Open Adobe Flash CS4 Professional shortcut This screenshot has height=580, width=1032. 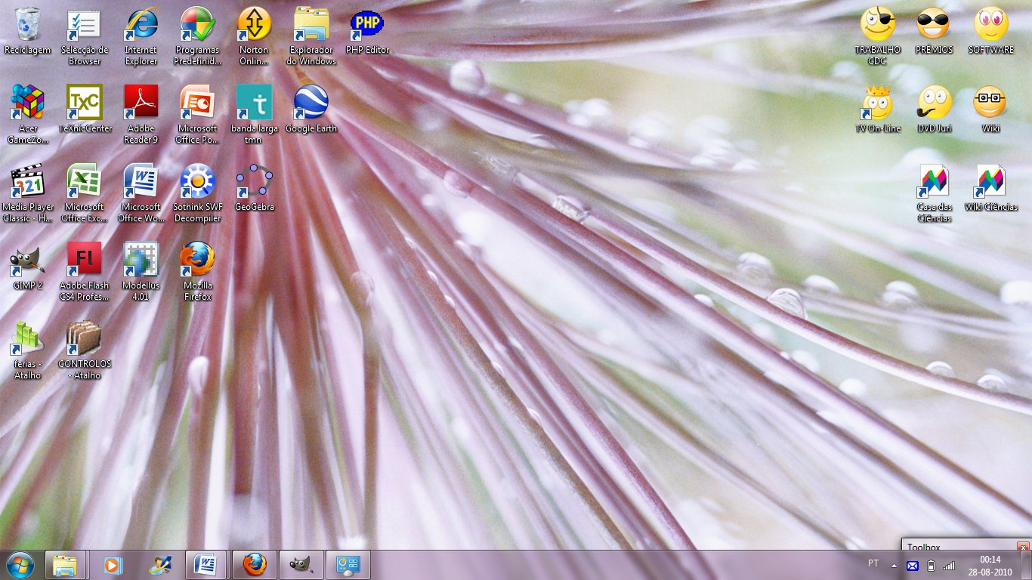tap(84, 261)
